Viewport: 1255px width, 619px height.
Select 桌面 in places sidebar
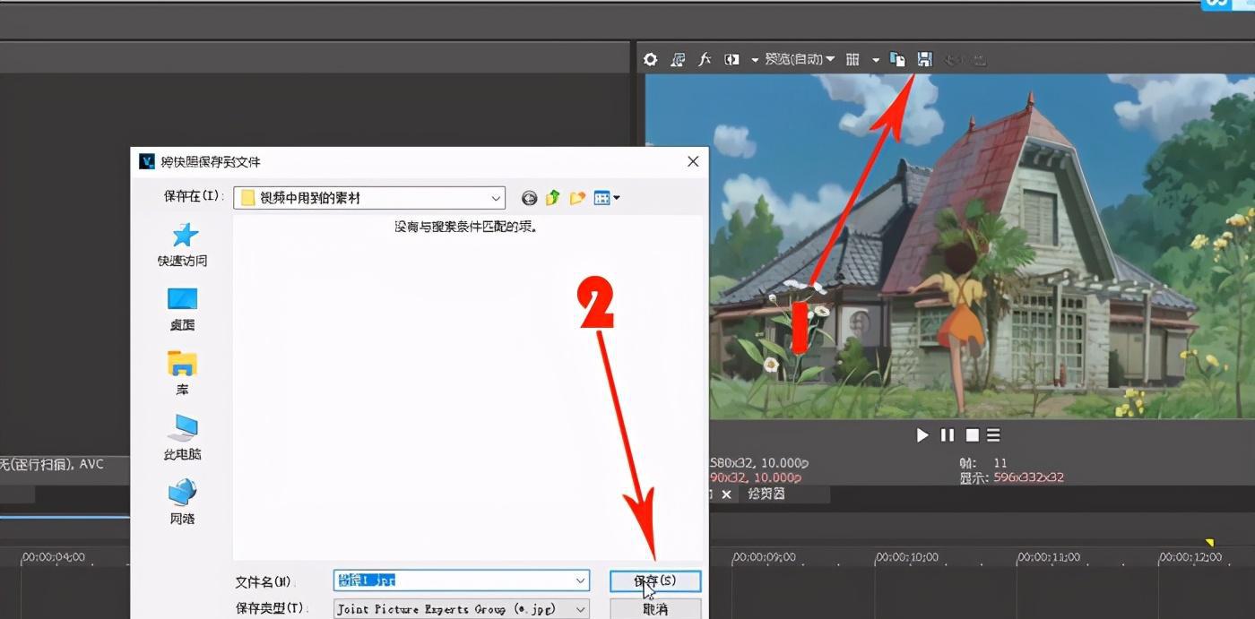click(183, 310)
